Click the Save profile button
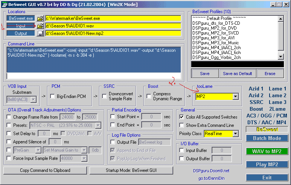The image size is (291, 185). click(205, 74)
